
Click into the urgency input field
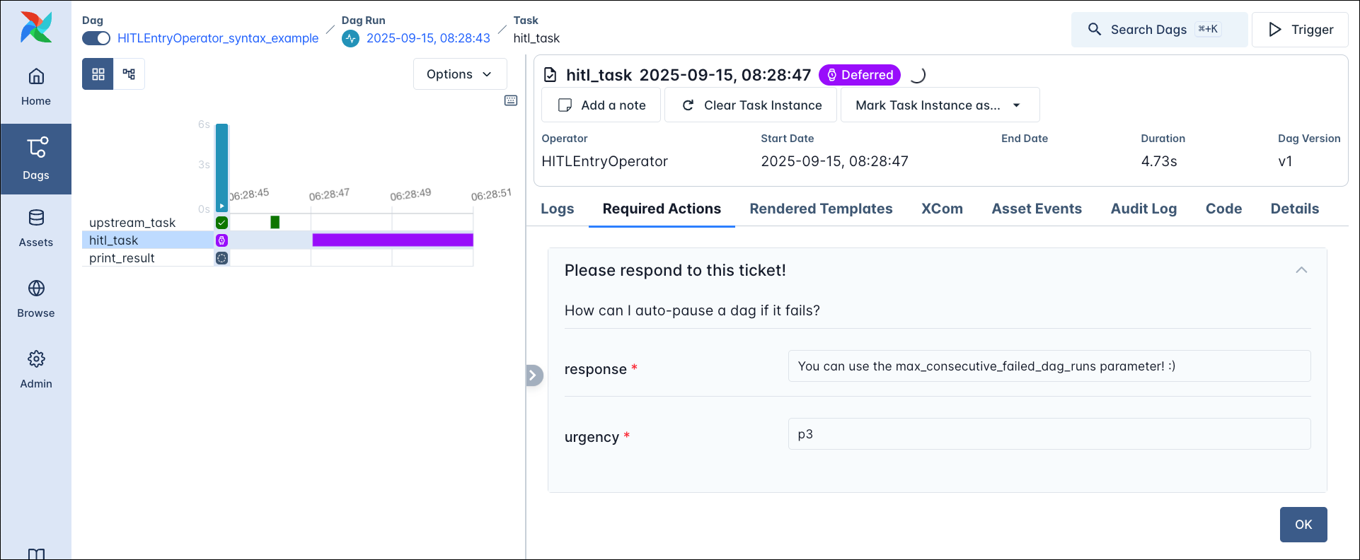pos(1049,434)
